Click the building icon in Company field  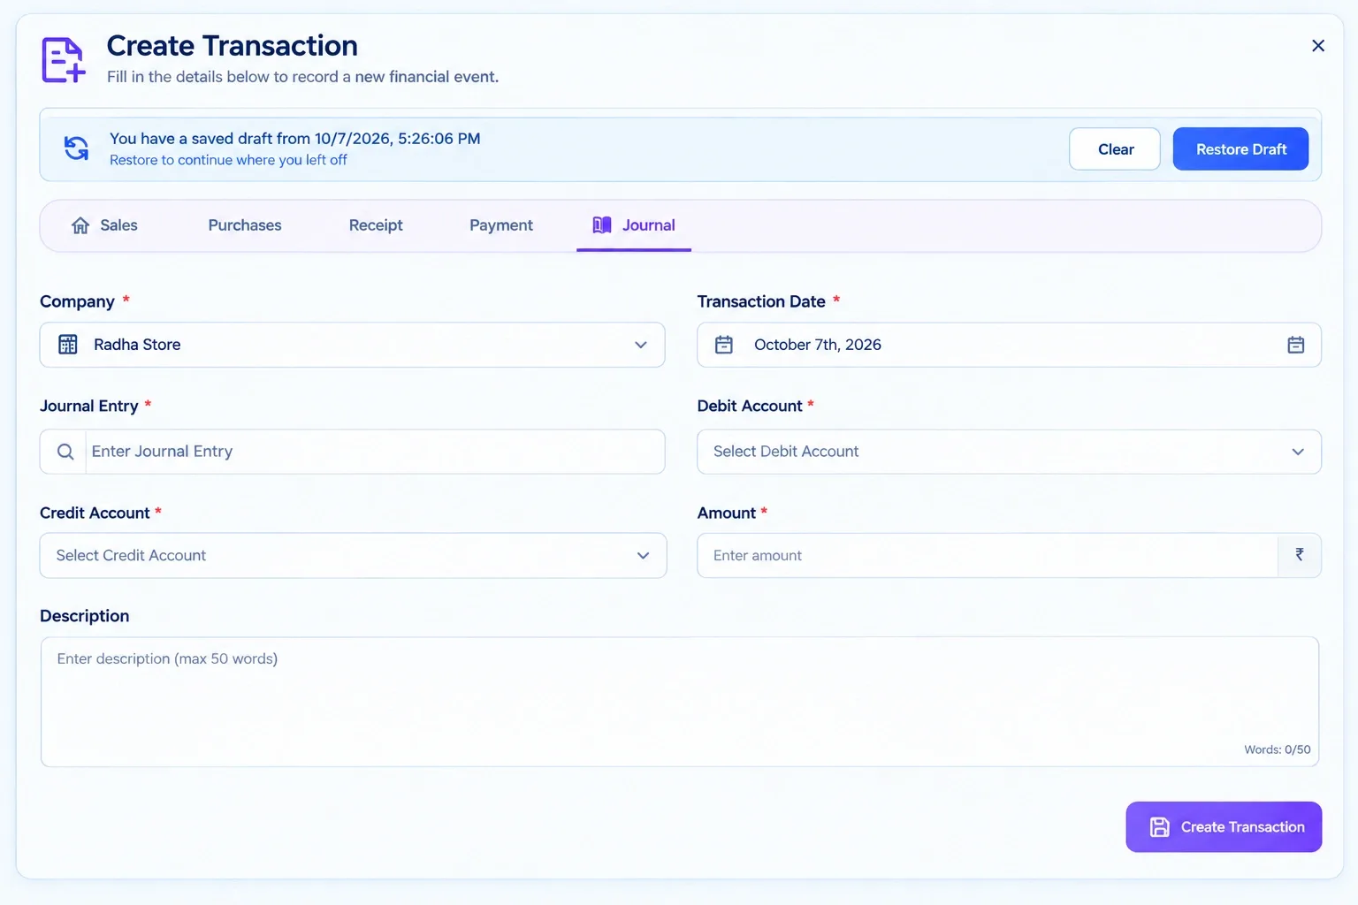(x=68, y=345)
